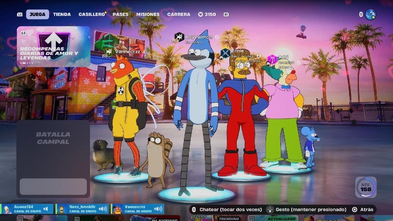
Task: Go to the PASES tab
Action: 120,14
